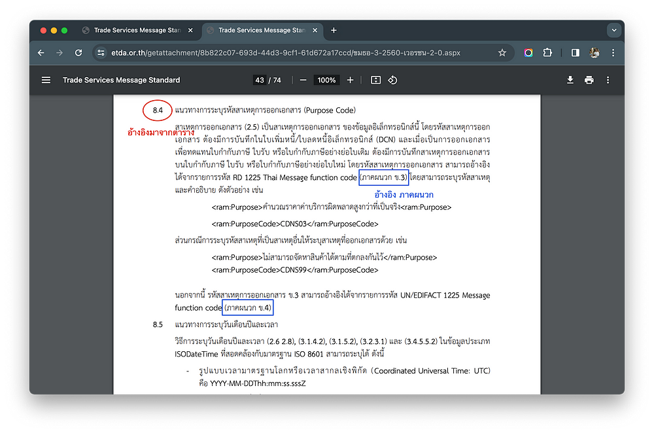This screenshot has height=433, width=654.
Task: Go back to the previous page
Action: point(41,53)
